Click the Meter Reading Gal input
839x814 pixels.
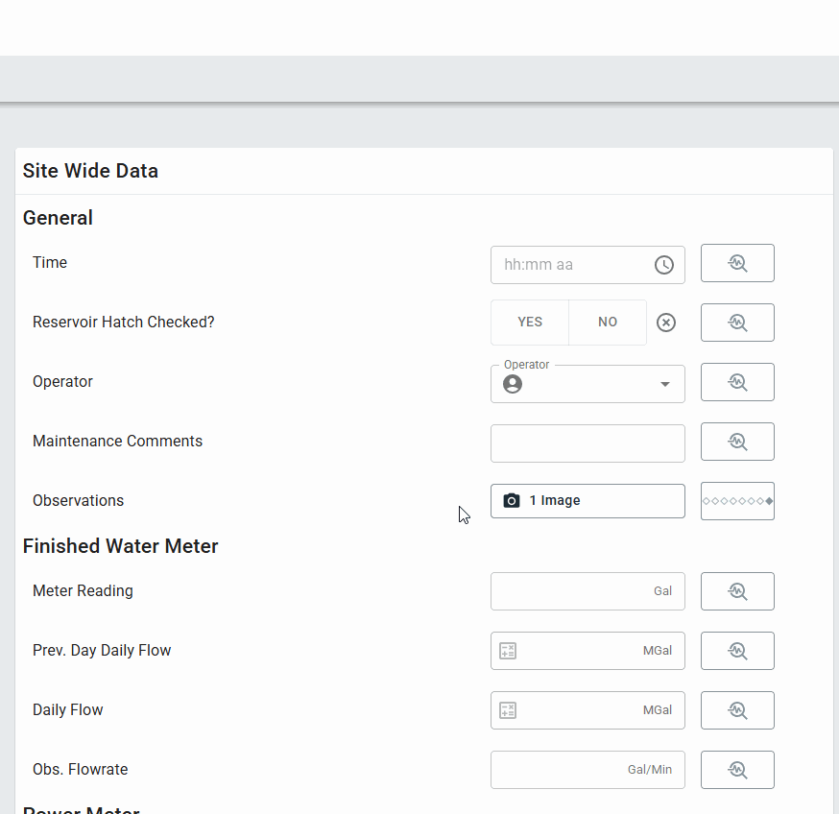pos(571,591)
